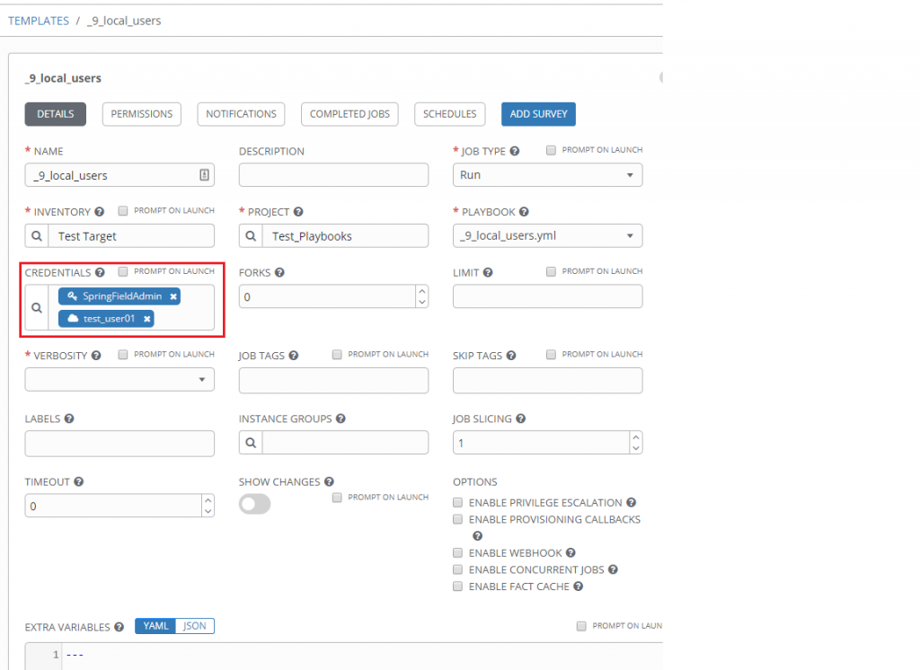
Task: Check Prompt on Launch for Extra Variables
Action: (x=581, y=626)
